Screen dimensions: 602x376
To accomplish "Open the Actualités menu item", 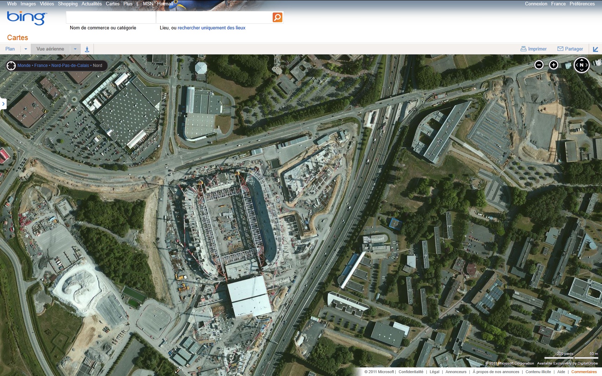I will (91, 4).
